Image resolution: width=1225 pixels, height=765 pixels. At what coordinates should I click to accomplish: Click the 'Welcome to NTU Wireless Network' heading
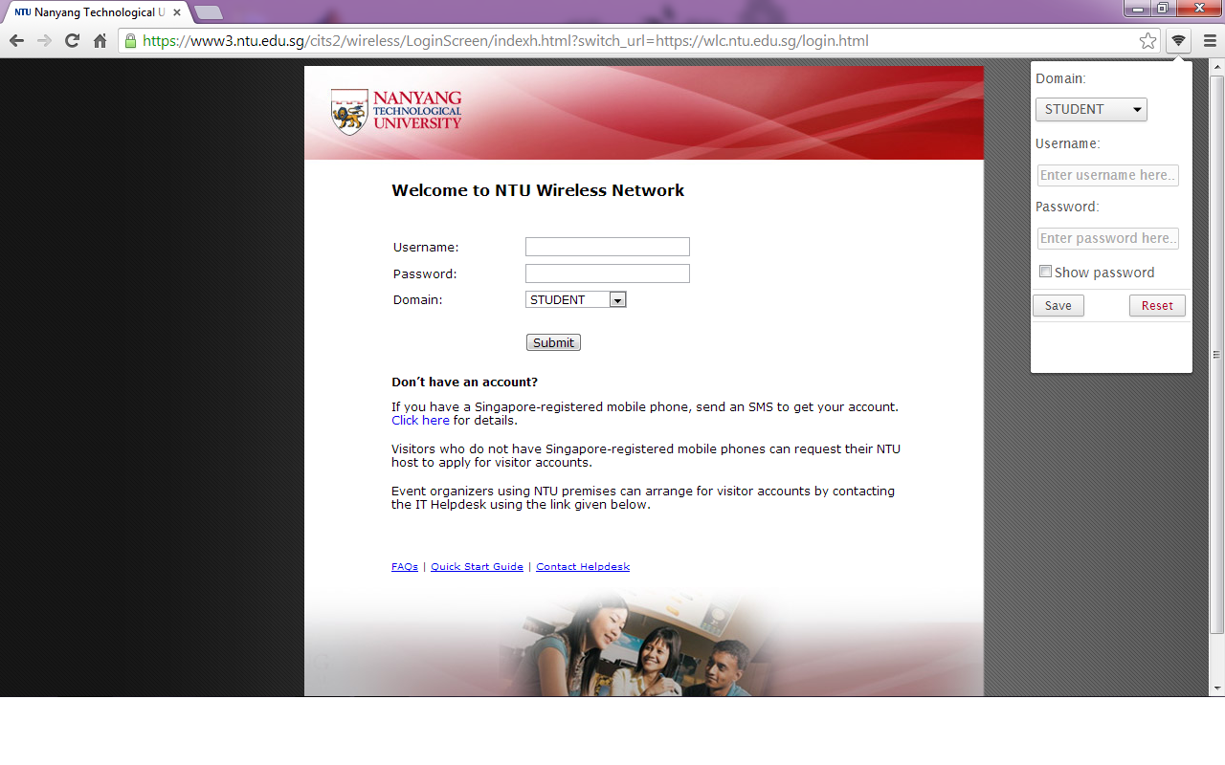click(538, 190)
